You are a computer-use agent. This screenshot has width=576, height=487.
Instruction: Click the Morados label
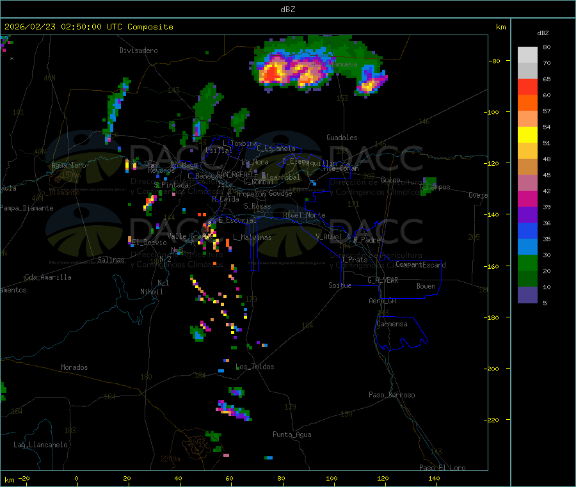pos(74,367)
